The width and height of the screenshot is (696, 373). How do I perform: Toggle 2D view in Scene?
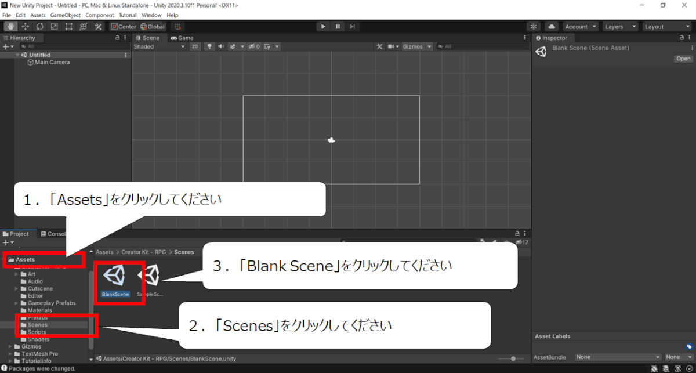pos(195,46)
